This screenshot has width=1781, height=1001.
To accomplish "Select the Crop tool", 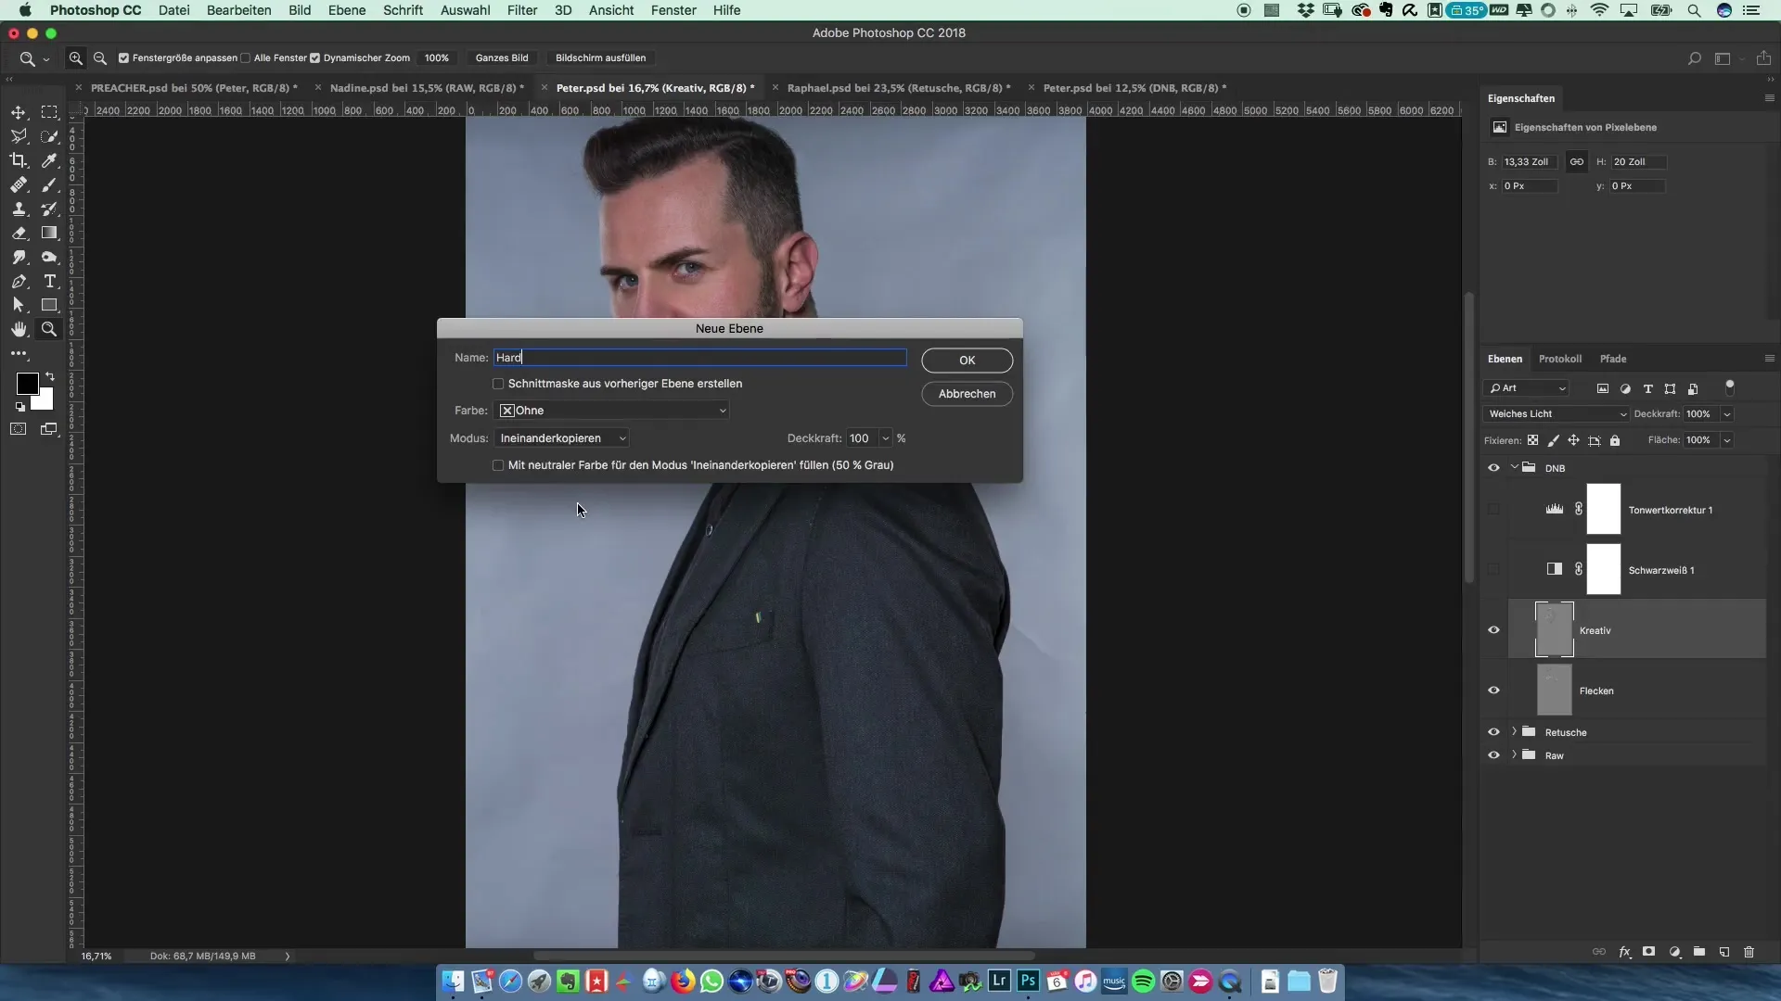I will tap(19, 160).
